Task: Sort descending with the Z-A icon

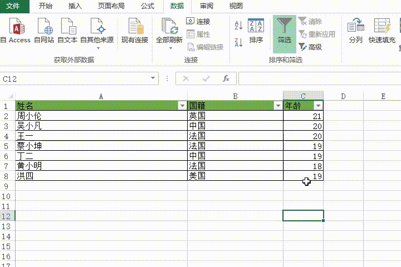Action: click(238, 42)
